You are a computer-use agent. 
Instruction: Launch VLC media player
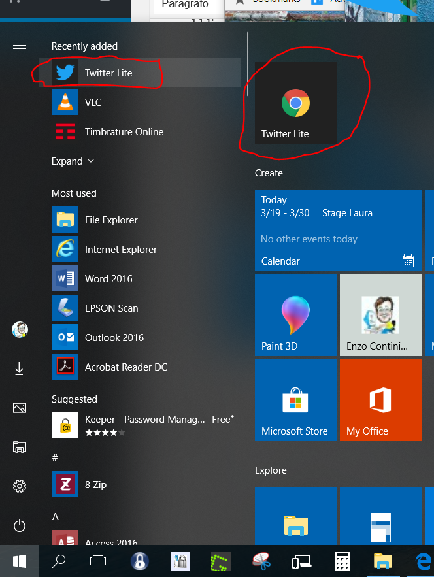[93, 103]
